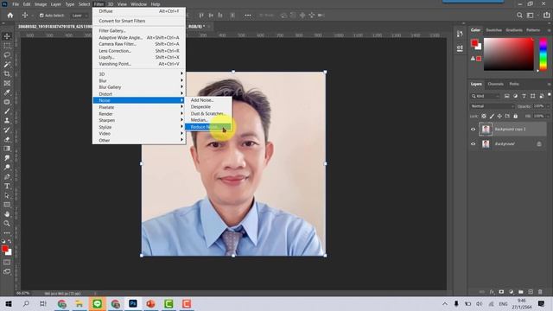
Task: Select the Clone Stamp tool
Action: pos(7,121)
